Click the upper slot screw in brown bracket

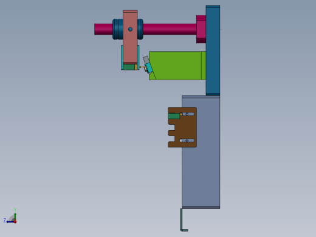tap(187, 114)
